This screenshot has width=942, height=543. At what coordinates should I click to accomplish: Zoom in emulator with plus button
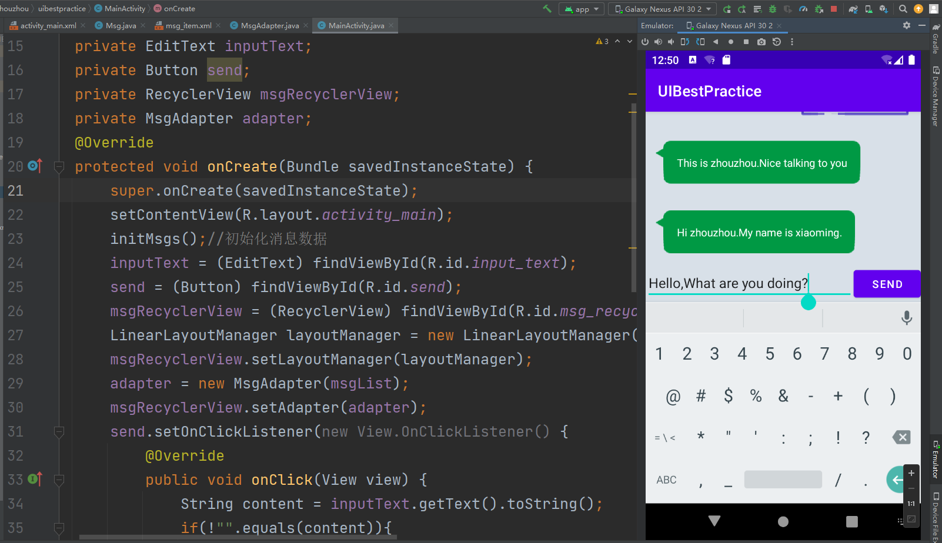(x=911, y=473)
